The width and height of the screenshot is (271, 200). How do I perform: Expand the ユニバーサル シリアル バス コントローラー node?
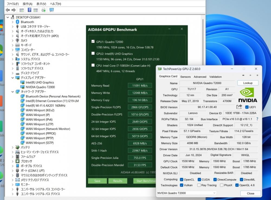point(12,189)
